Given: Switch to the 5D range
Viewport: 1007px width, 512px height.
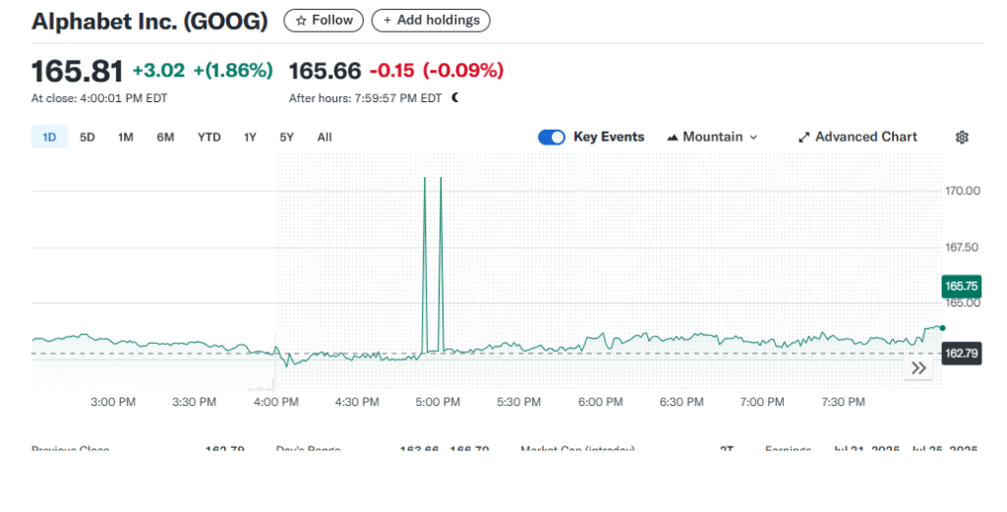Looking at the screenshot, I should pos(88,138).
